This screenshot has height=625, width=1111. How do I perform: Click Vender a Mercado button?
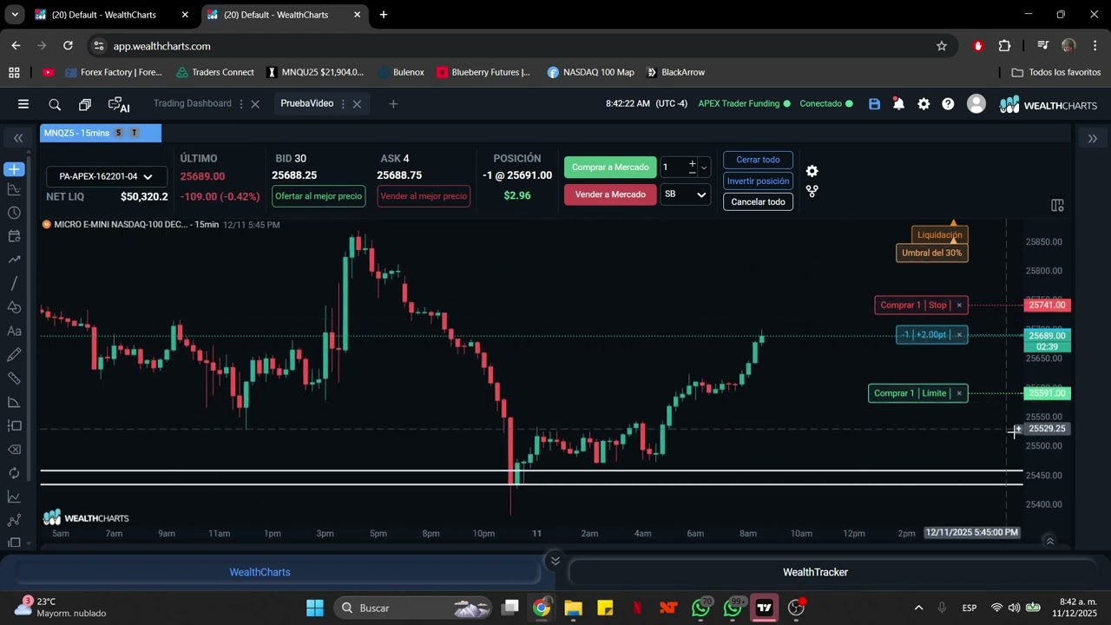610,194
